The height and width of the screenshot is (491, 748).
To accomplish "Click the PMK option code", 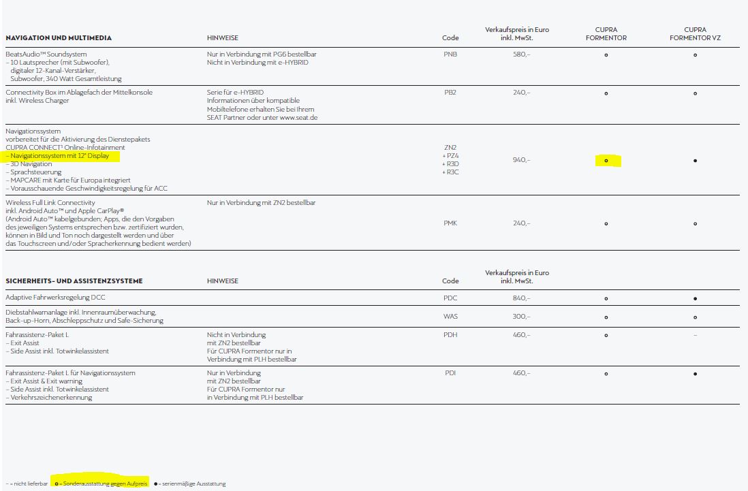I will pos(450,223).
